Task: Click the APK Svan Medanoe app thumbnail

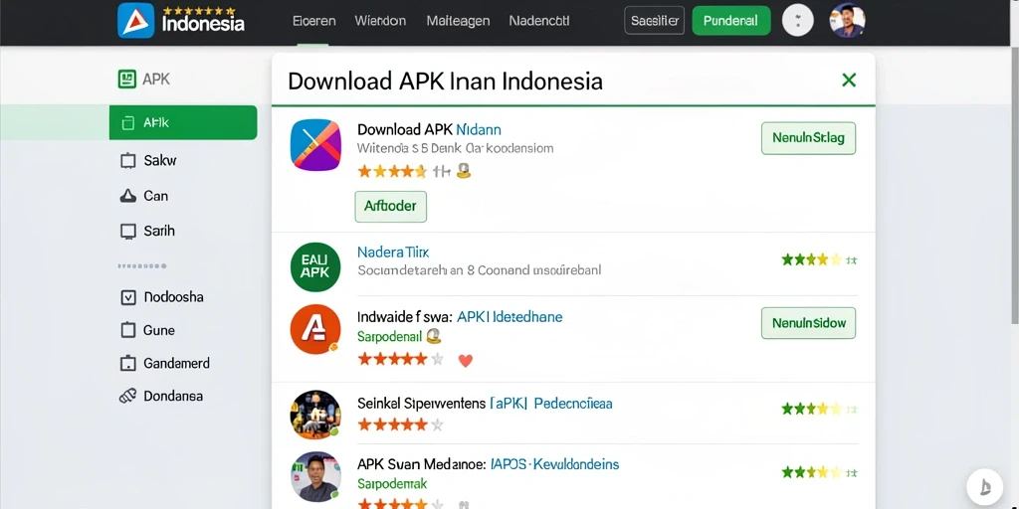Action: click(315, 476)
